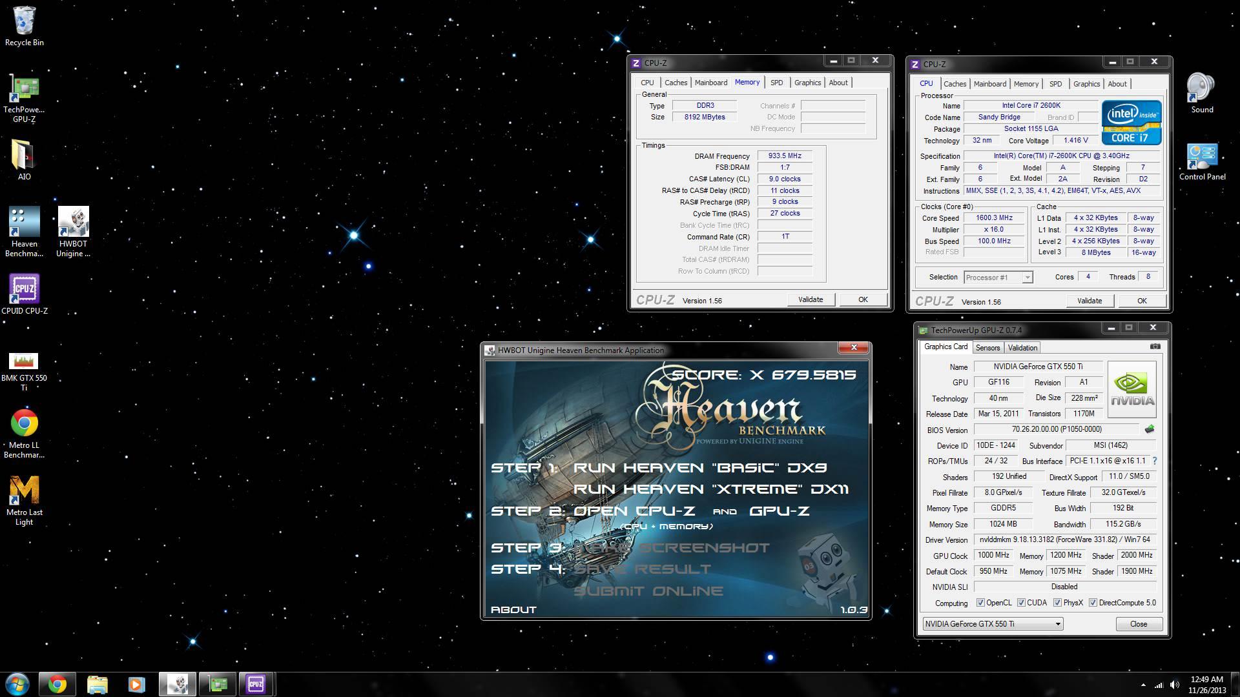Click the Intel Core i7 logo in CPU-Z
Viewport: 1240px width, 697px height.
(1131, 122)
